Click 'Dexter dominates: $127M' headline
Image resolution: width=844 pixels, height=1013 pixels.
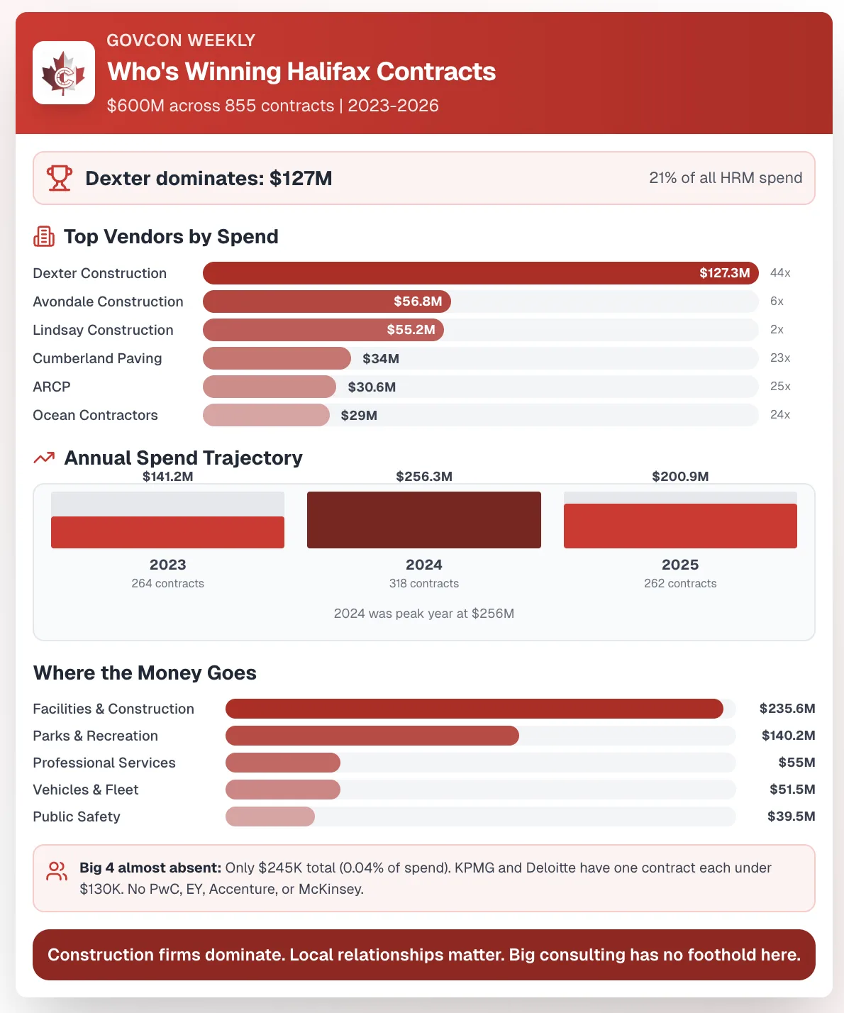tap(209, 178)
